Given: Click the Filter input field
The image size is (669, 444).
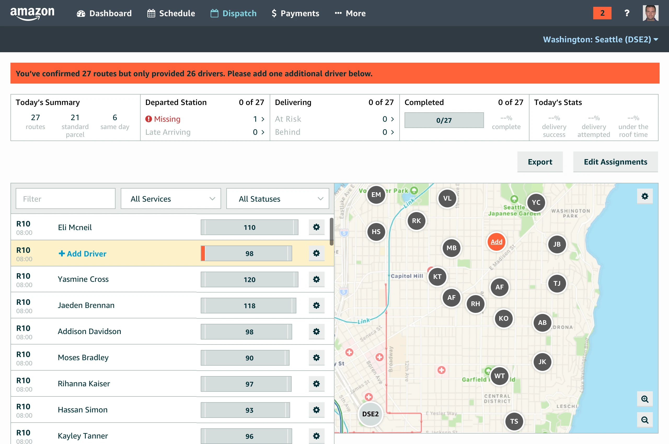Looking at the screenshot, I should (x=65, y=199).
